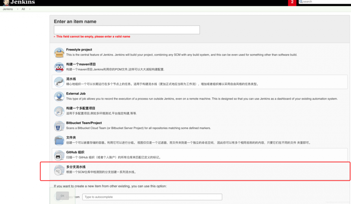Select the Freestyle project icon

(x=59, y=52)
